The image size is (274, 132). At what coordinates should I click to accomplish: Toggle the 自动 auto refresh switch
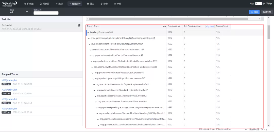tap(252, 4)
